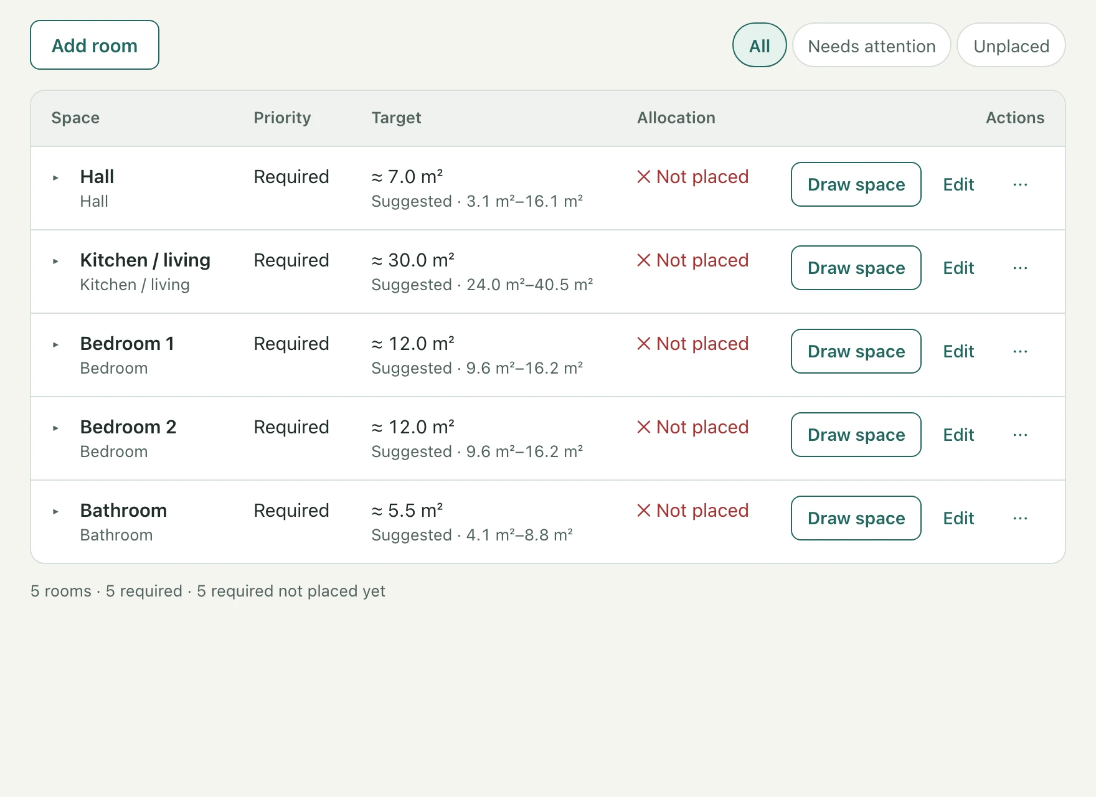Filter rooms by Needs attention
Screen dimensions: 1096x797
tap(871, 45)
